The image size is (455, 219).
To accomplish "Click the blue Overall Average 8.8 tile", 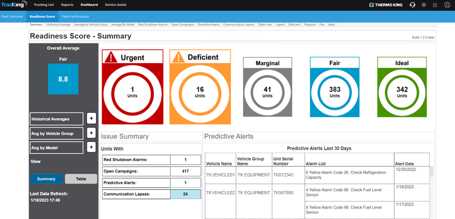I will point(63,79).
